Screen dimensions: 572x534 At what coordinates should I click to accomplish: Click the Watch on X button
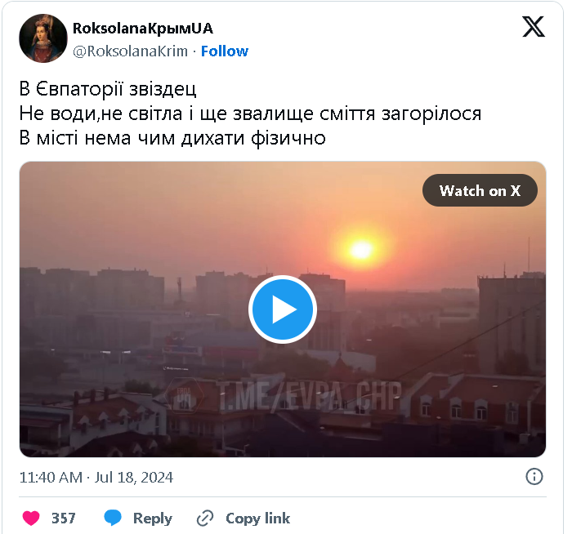(x=480, y=190)
